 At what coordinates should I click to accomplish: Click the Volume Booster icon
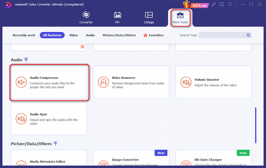[186, 82]
